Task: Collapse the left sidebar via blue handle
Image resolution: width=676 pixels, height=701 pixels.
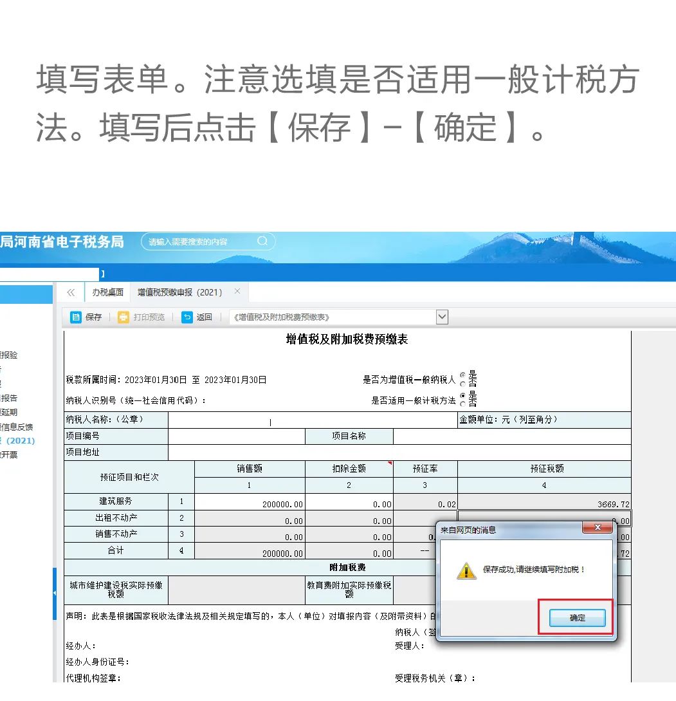Action: click(55, 594)
